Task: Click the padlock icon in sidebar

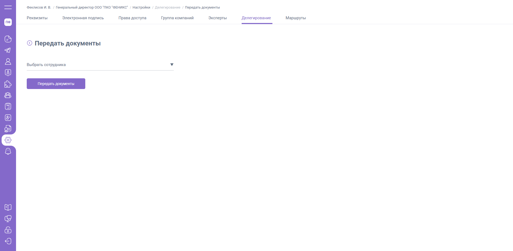Action: [8, 230]
